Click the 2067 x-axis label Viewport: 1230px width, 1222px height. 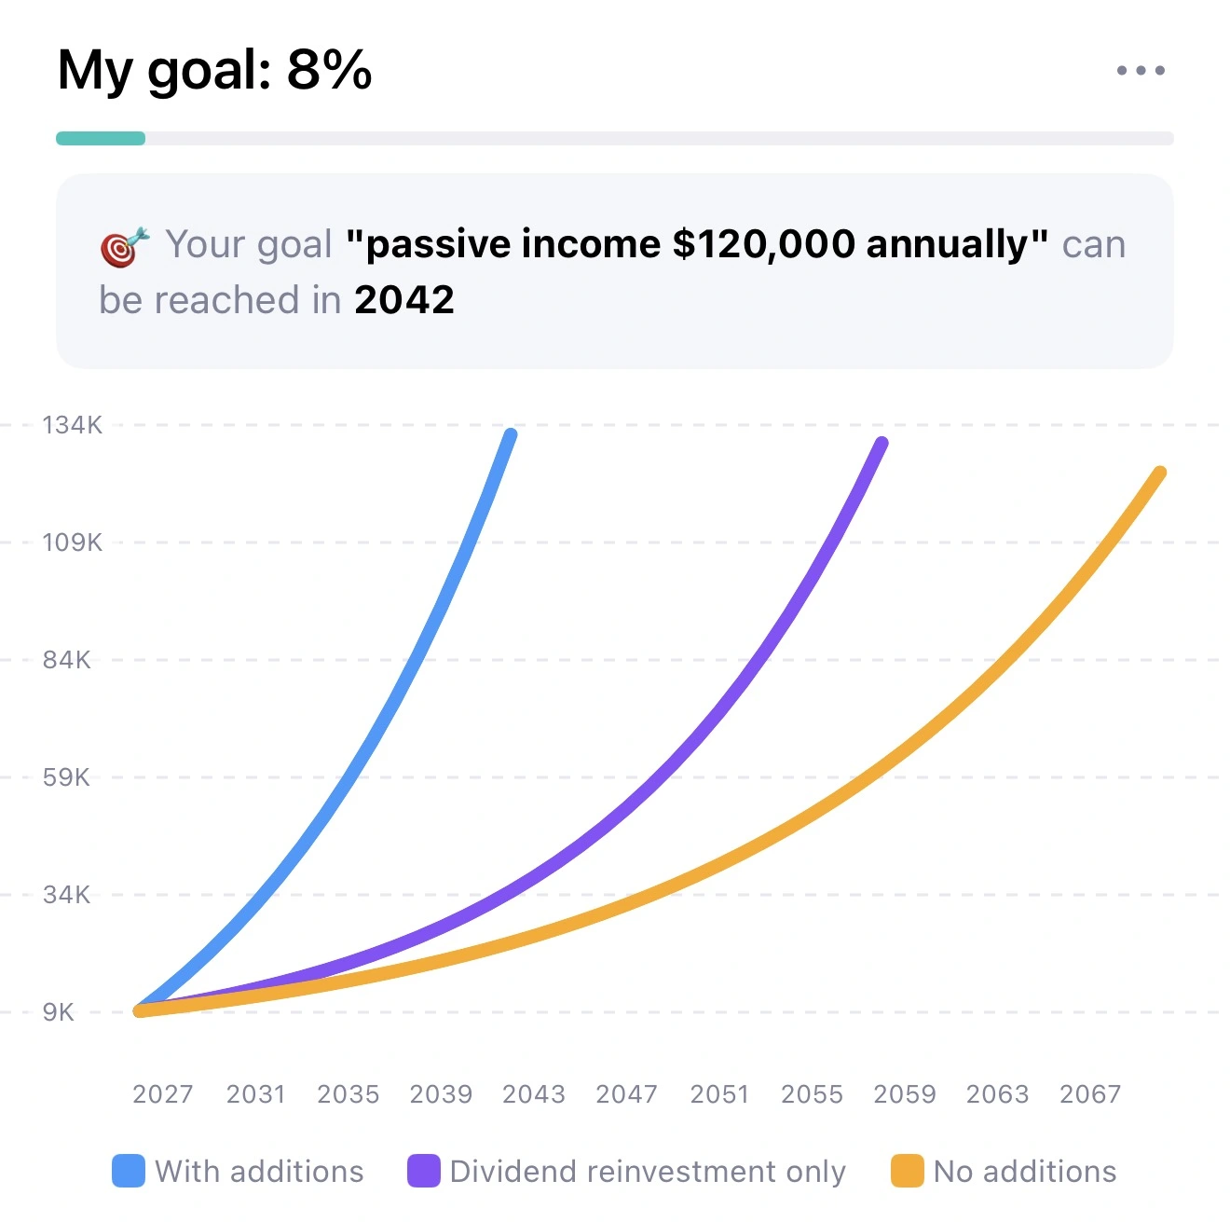(1090, 1094)
